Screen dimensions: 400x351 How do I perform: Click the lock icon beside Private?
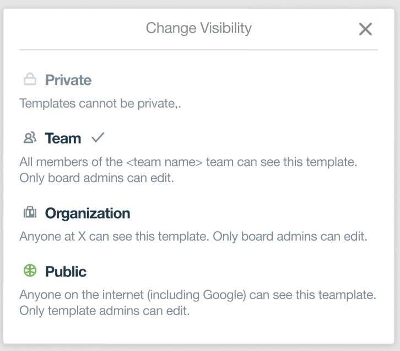pos(30,80)
